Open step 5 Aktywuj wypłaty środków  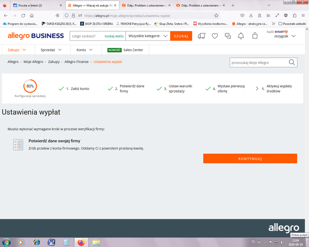click(274, 88)
